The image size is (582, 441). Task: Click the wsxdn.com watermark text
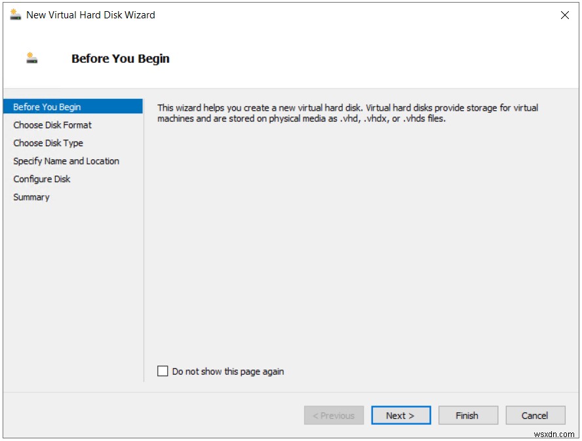click(x=554, y=434)
